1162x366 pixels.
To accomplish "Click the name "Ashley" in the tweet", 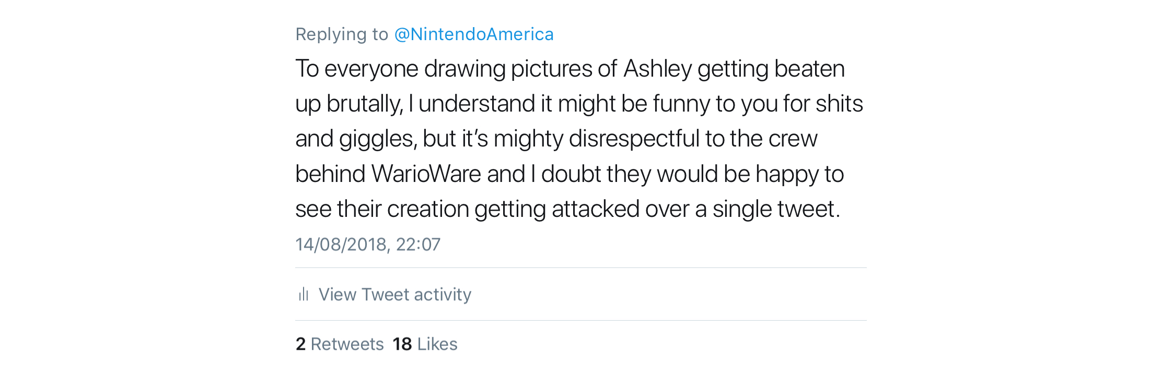I will [657, 69].
